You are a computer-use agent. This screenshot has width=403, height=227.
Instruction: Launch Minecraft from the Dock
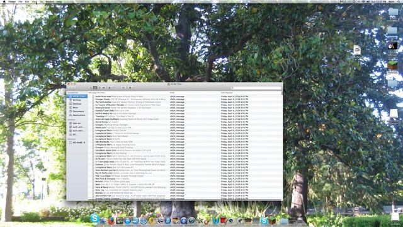click(x=273, y=221)
